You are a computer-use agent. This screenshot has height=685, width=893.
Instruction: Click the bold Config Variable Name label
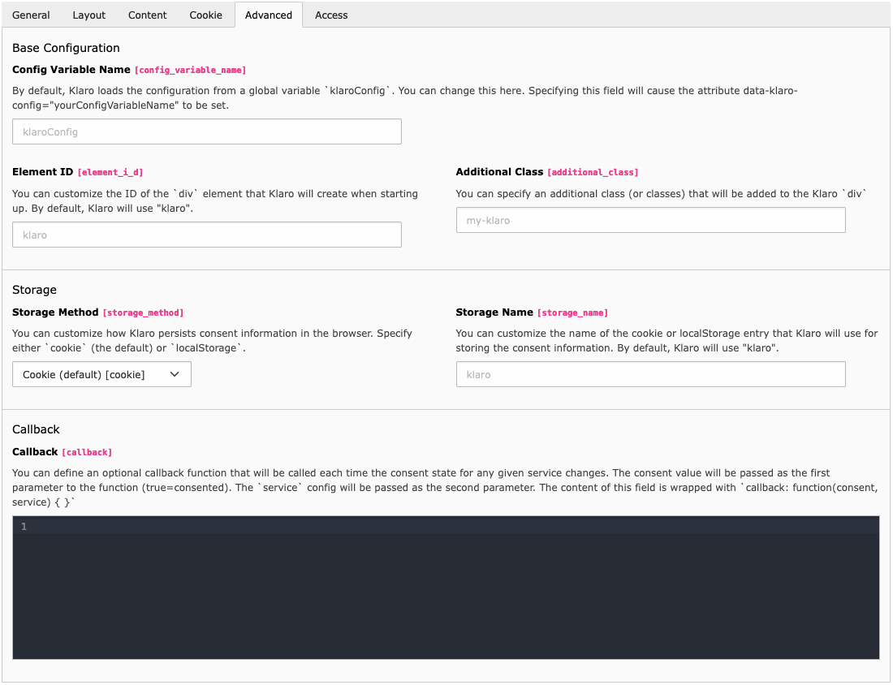click(x=71, y=70)
